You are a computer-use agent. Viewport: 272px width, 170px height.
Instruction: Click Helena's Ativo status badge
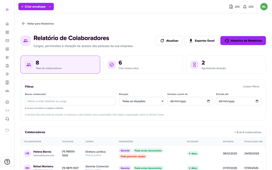(193, 154)
